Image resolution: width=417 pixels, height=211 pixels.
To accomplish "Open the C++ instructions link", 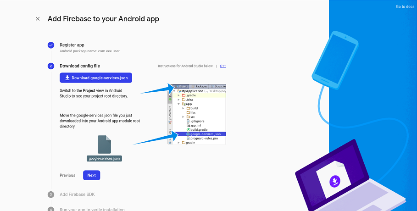I will 223,66.
